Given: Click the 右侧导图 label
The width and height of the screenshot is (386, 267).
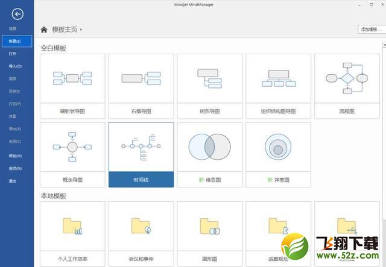Looking at the screenshot, I should (x=141, y=112).
